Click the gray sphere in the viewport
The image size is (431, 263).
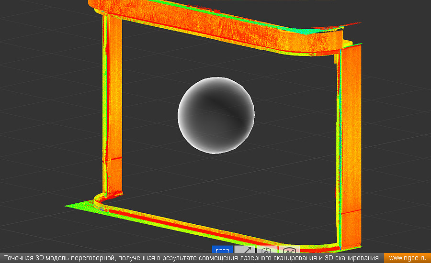coord(216,115)
